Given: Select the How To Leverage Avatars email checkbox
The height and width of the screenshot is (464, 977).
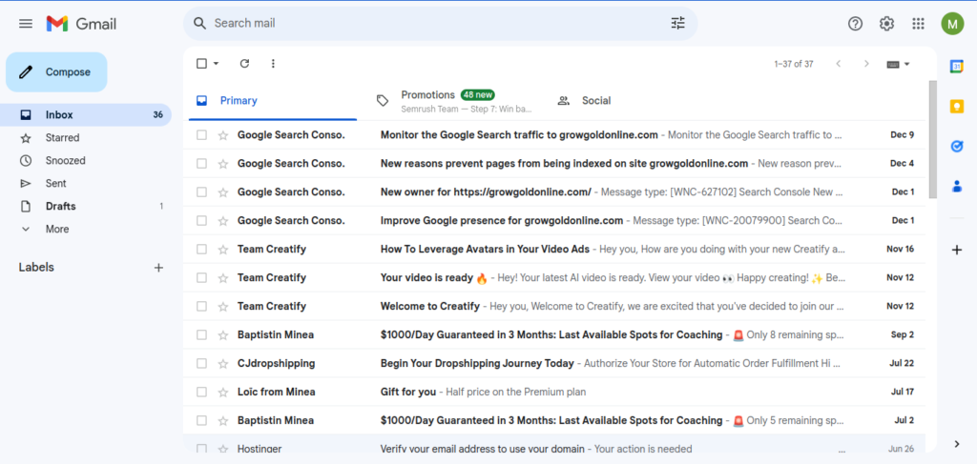Looking at the screenshot, I should [x=201, y=250].
